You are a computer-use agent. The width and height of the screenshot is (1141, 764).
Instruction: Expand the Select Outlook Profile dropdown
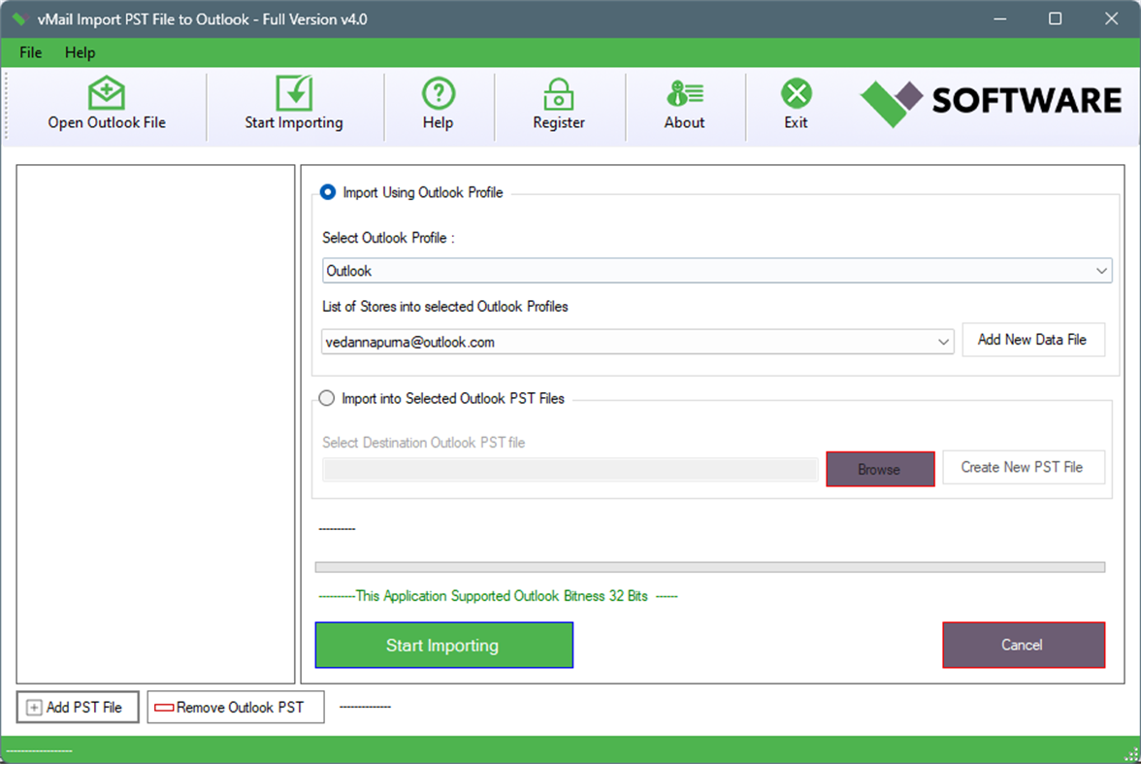pyautogui.click(x=1101, y=270)
